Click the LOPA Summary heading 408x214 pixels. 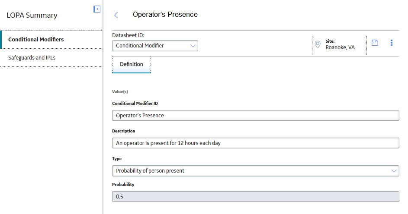[32, 15]
